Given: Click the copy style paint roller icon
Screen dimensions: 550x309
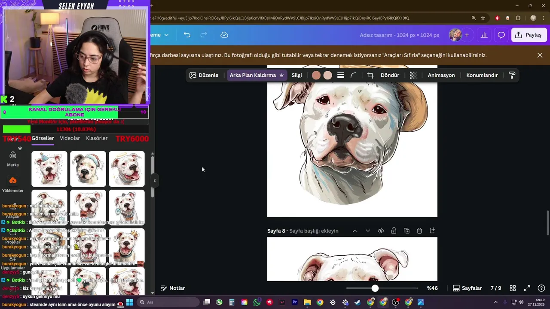Looking at the screenshot, I should point(512,75).
